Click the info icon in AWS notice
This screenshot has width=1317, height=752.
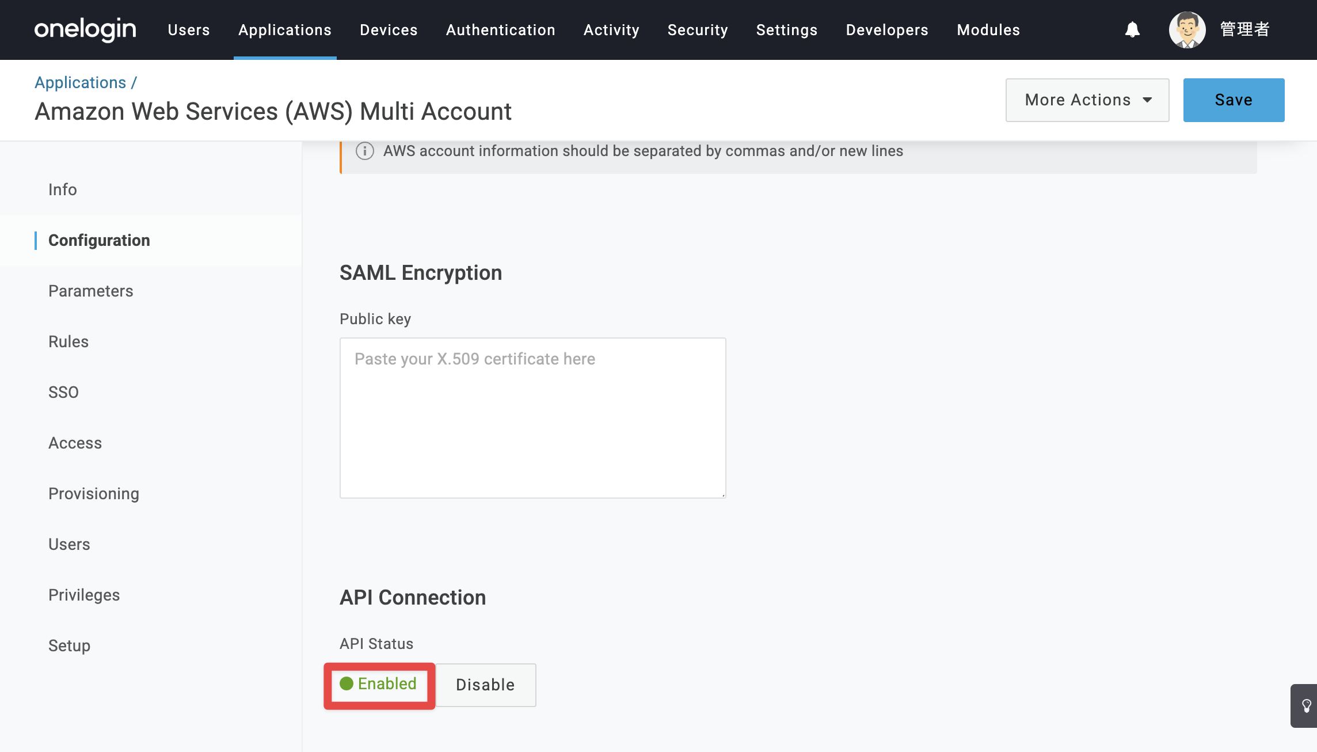(365, 151)
